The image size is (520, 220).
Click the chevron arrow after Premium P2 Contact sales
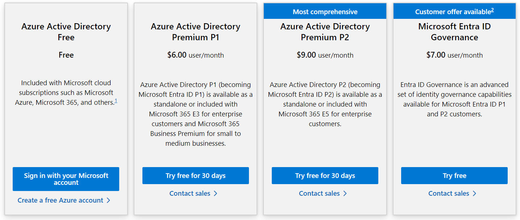click(x=345, y=194)
